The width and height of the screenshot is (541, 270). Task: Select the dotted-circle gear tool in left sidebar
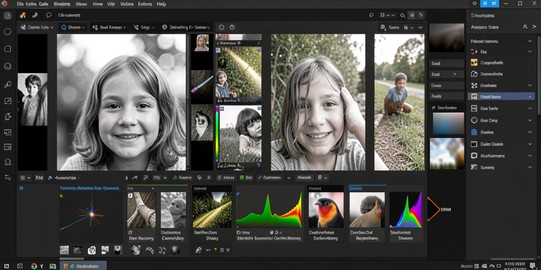[x=7, y=66]
